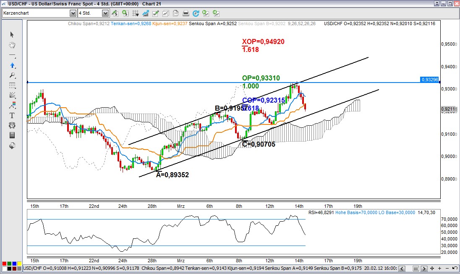The width and height of the screenshot is (460, 274).
Task: Select the arrow pointer tool
Action: pyautogui.click(x=12, y=34)
